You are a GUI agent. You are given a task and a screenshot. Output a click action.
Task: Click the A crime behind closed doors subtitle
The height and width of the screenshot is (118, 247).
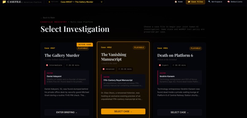[57, 60]
